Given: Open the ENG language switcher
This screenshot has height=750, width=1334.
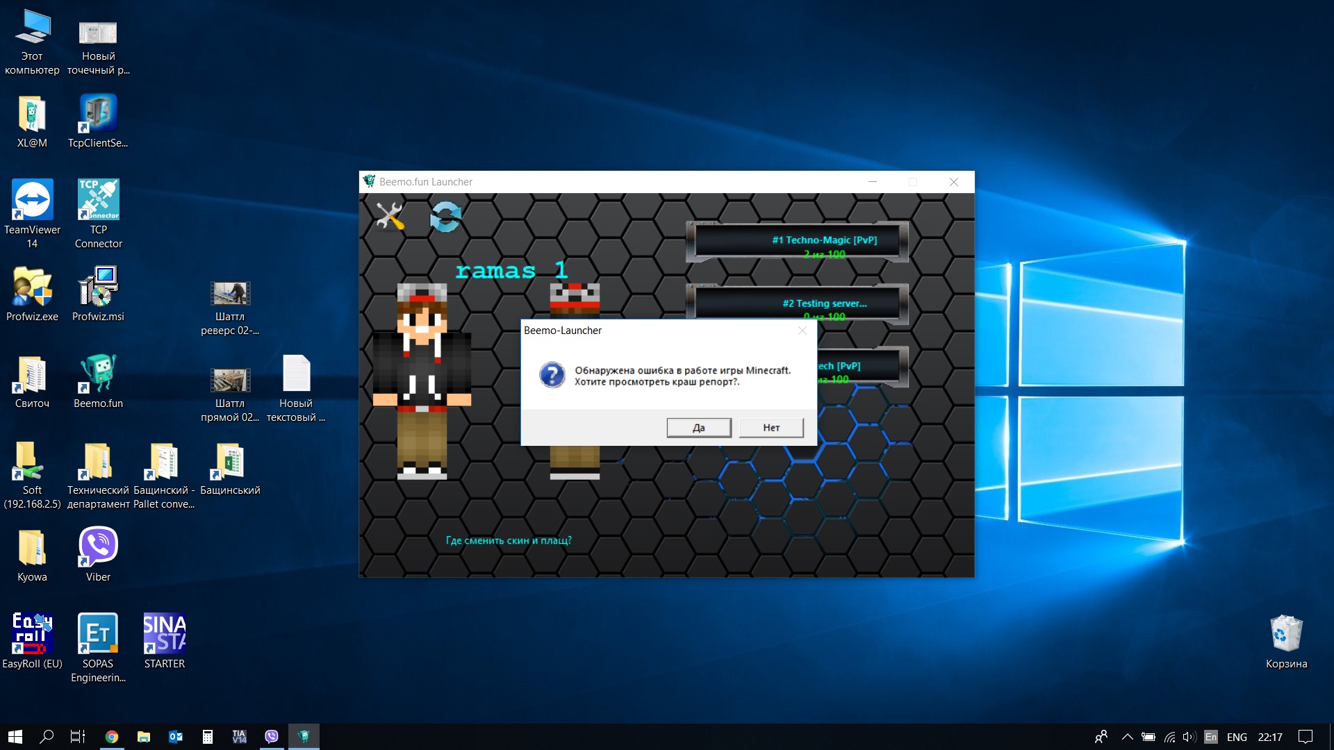Looking at the screenshot, I should tap(1236, 737).
